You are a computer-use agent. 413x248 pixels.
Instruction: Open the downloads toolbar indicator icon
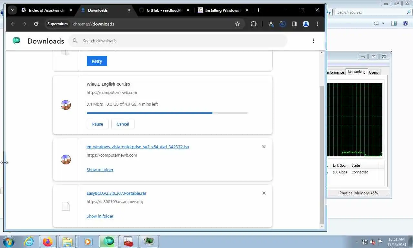click(283, 24)
